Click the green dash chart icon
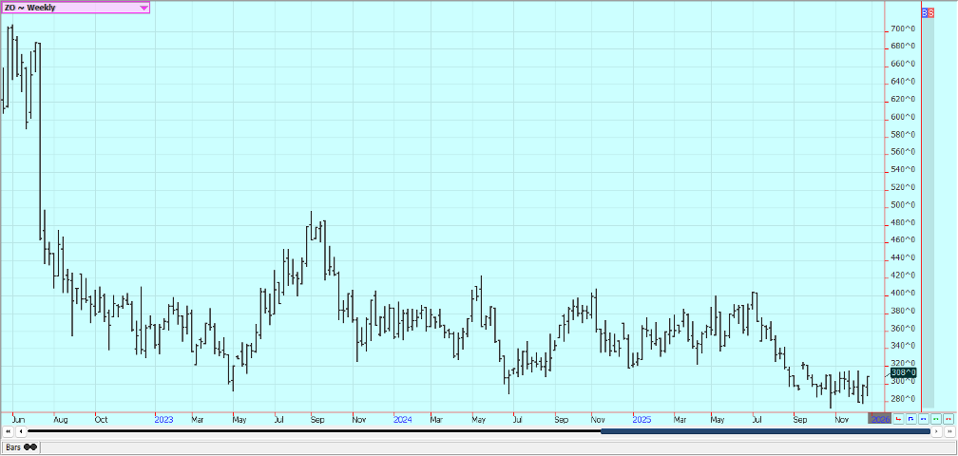Image resolution: width=958 pixels, height=456 pixels. tap(935, 418)
